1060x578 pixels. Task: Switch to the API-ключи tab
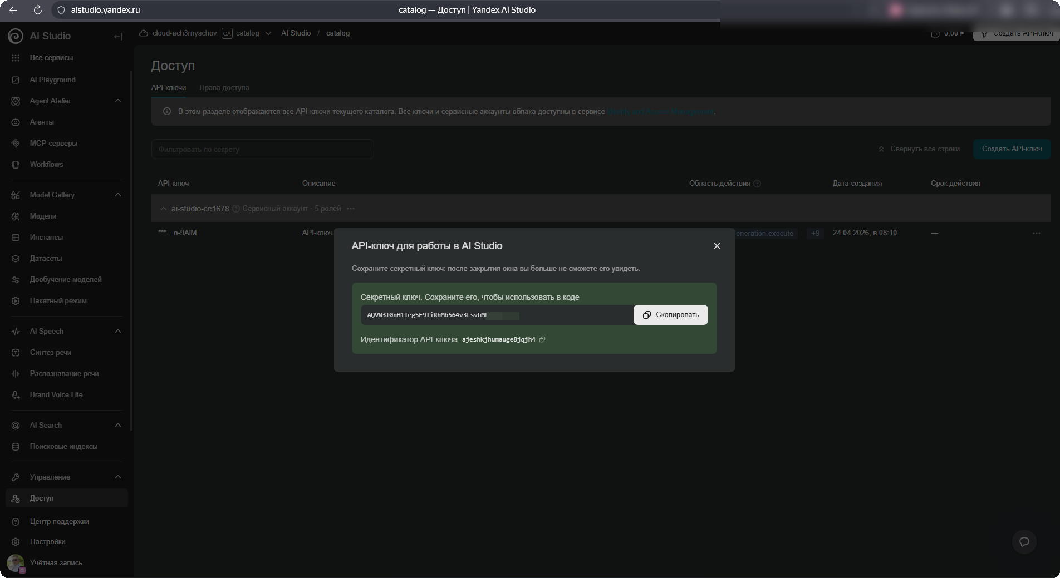[169, 88]
